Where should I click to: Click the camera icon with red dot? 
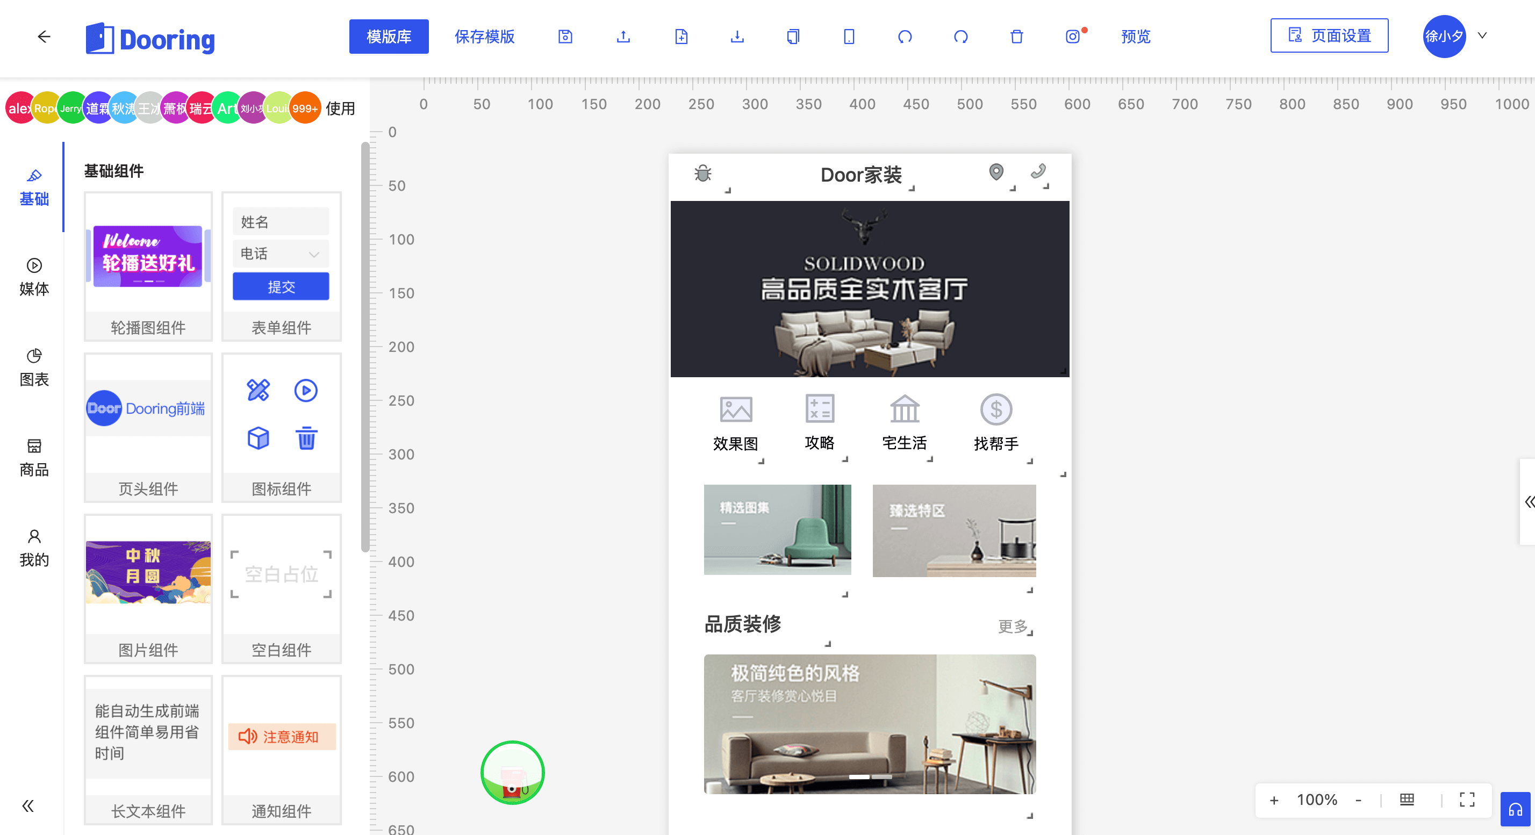point(1073,37)
